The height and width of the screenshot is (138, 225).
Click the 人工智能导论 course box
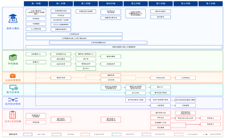coord(36,29)
